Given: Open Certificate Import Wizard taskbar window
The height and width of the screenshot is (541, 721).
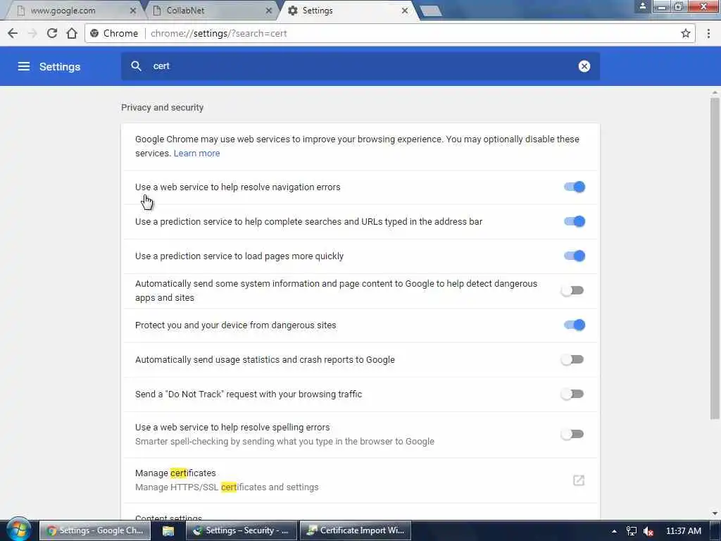Looking at the screenshot, I should click(x=356, y=530).
